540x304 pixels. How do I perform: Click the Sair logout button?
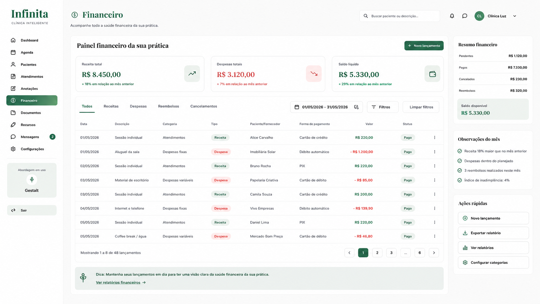[x=32, y=210]
